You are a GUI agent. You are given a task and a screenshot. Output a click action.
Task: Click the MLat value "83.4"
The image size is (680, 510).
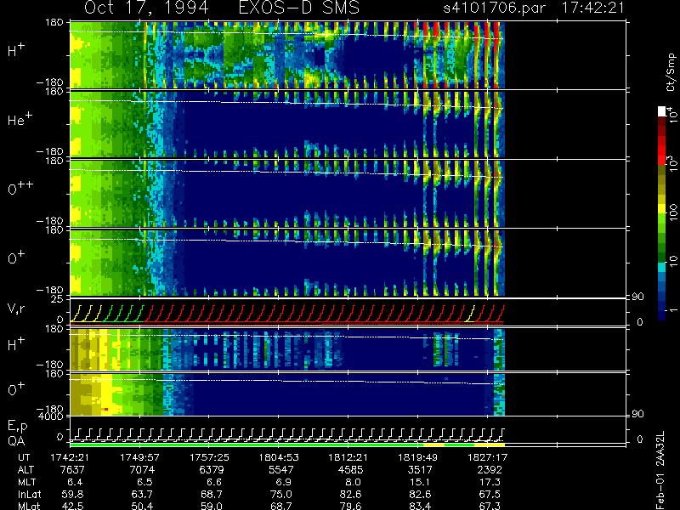[x=420, y=506]
